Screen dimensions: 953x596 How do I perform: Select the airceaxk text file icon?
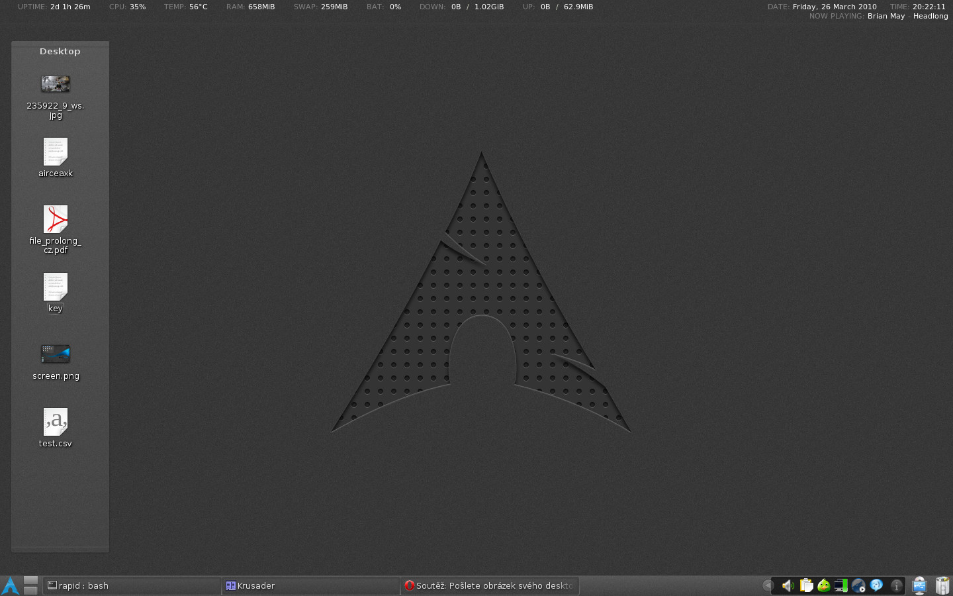click(56, 152)
